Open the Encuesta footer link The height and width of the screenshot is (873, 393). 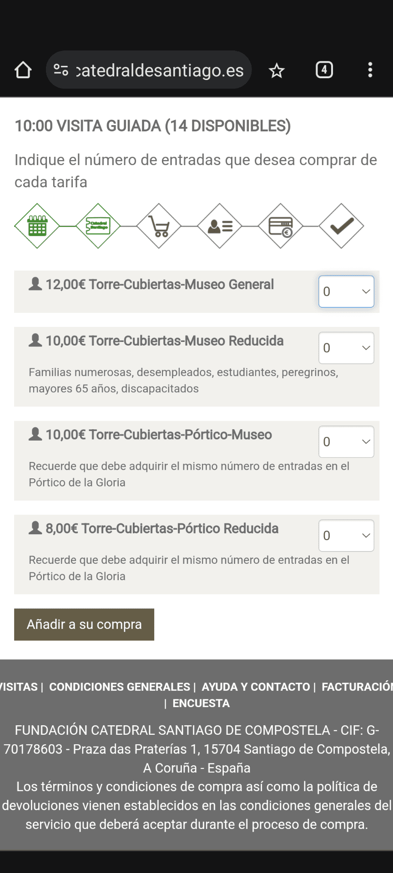pyautogui.click(x=201, y=703)
